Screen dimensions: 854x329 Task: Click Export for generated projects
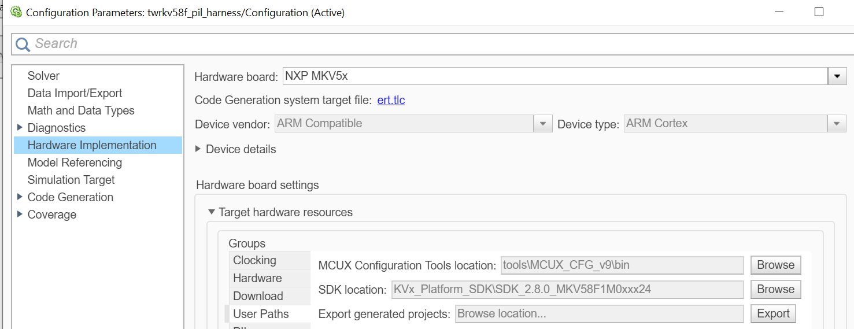(x=773, y=313)
